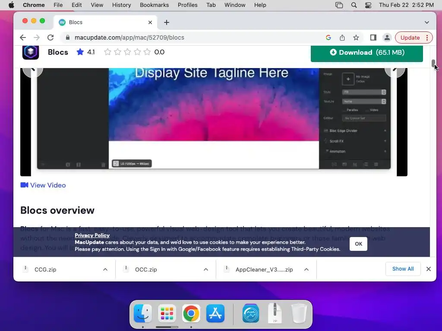442x331 pixels.
Task: Click the Google icon in address bar
Action: [x=328, y=37]
